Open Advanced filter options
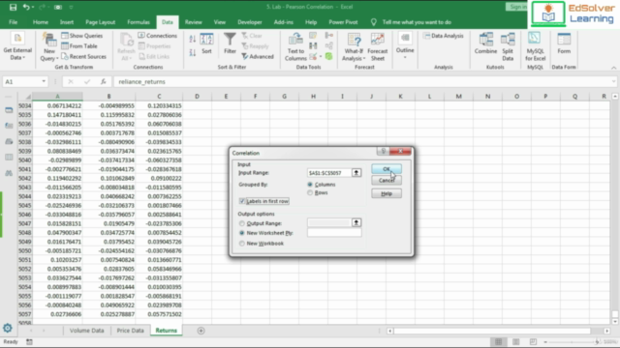 point(258,57)
